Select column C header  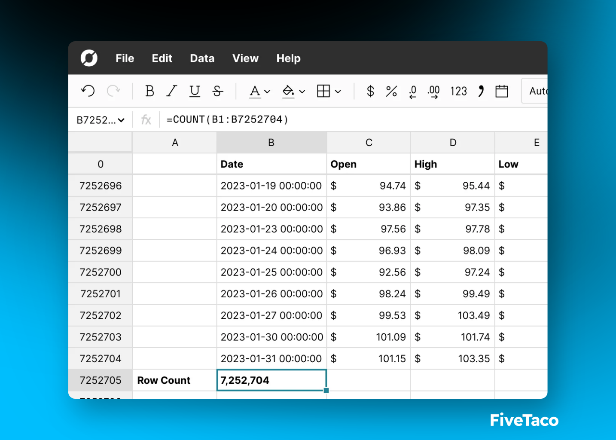click(369, 143)
